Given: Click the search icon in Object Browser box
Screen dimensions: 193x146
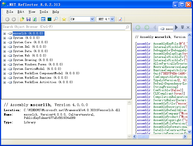Looking at the screenshot, I should click(x=127, y=27).
